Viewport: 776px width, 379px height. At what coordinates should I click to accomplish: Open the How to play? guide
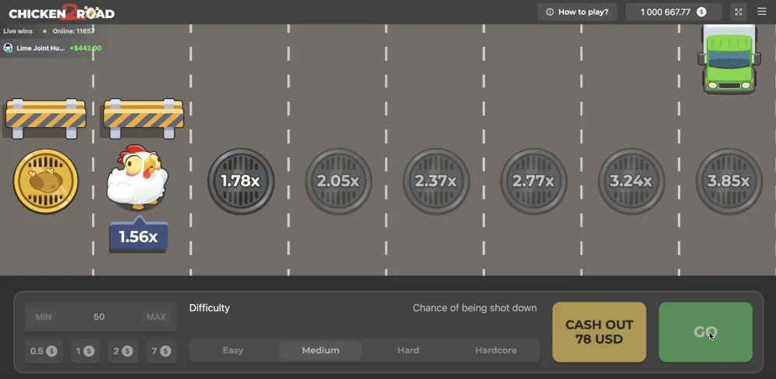pos(577,12)
